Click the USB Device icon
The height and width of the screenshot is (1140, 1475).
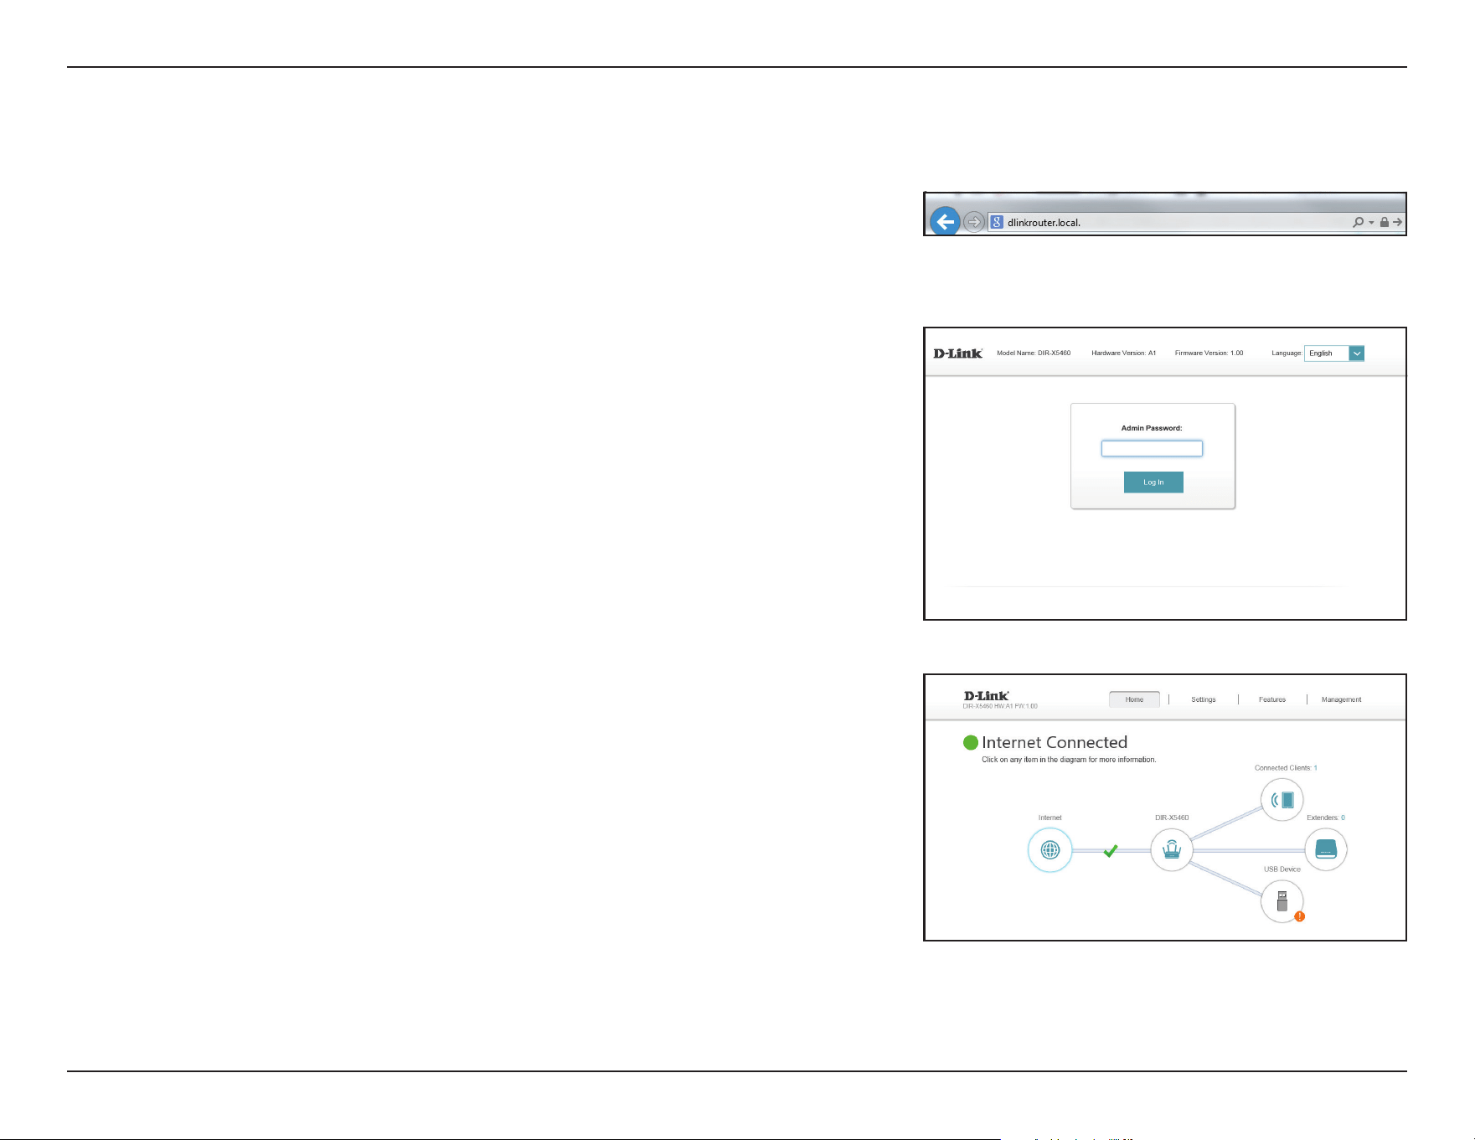pos(1282,901)
